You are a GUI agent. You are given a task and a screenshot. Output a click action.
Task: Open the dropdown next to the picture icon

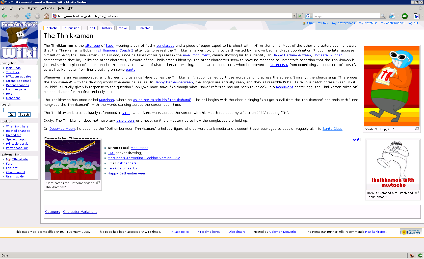[398, 16]
